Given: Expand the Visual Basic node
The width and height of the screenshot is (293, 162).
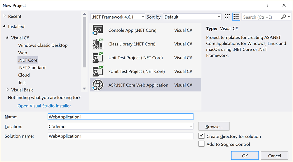Looking at the screenshot, I should click(8, 90).
